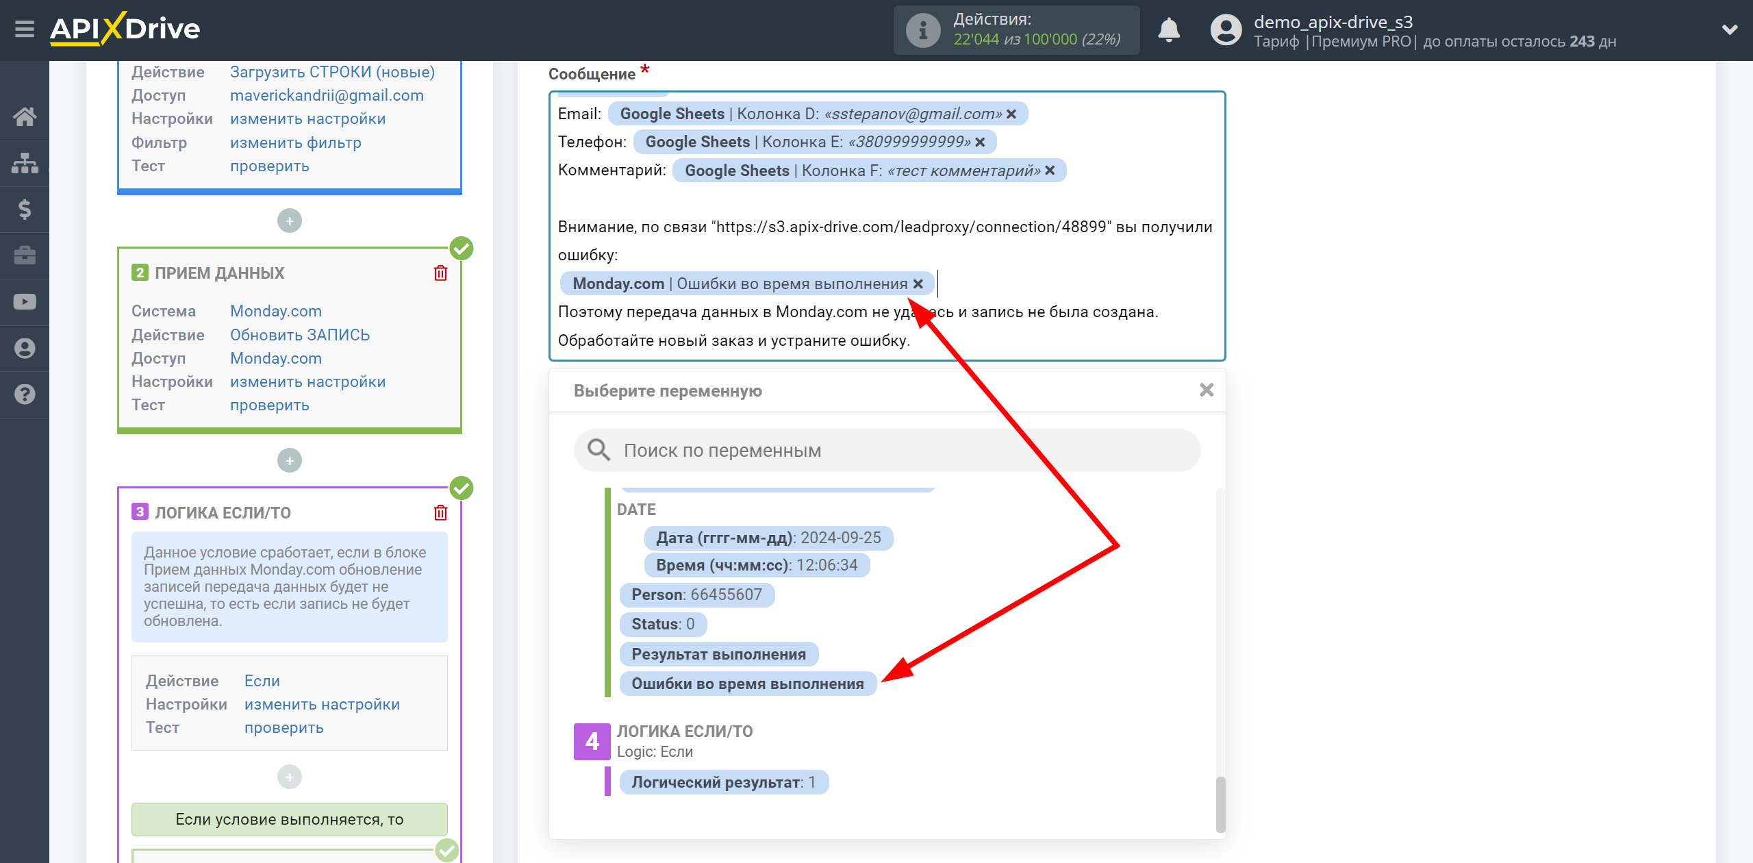Delete the ПРИЕМ ДАННЫХ block
The image size is (1753, 863).
tap(441, 273)
